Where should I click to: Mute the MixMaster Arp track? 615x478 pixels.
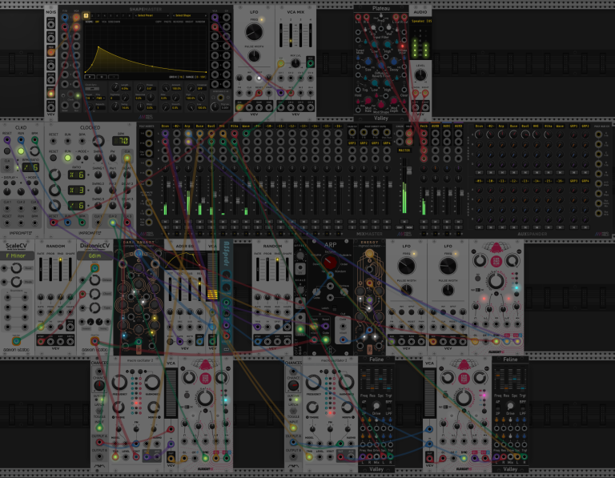point(188,222)
